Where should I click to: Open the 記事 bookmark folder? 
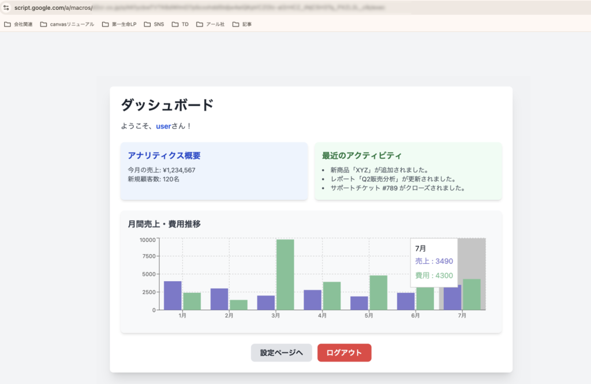pyautogui.click(x=242, y=24)
